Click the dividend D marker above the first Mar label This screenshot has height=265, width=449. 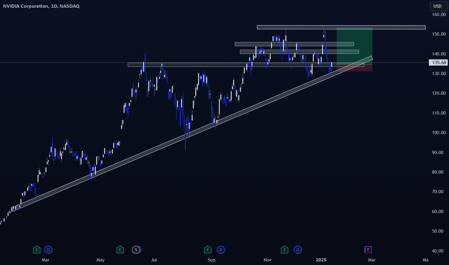point(48,250)
